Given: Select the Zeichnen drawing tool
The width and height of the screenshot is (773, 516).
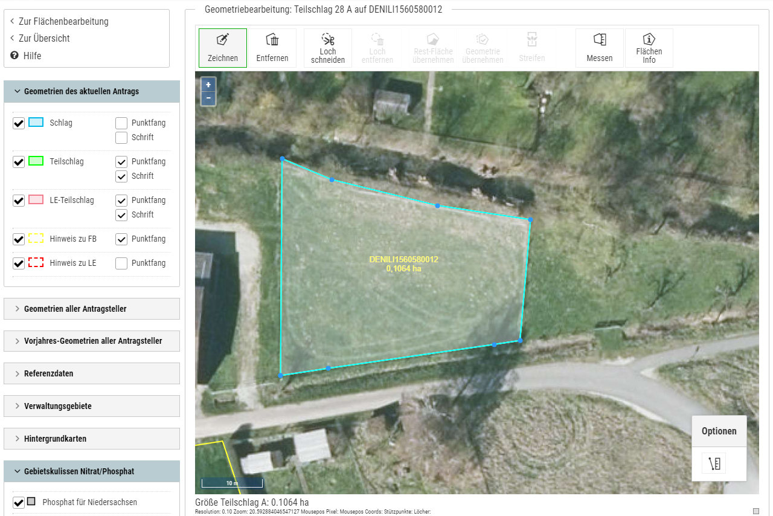Looking at the screenshot, I should (222, 48).
